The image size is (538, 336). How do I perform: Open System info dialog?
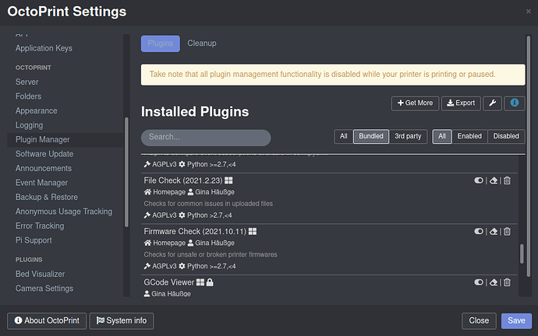point(122,321)
